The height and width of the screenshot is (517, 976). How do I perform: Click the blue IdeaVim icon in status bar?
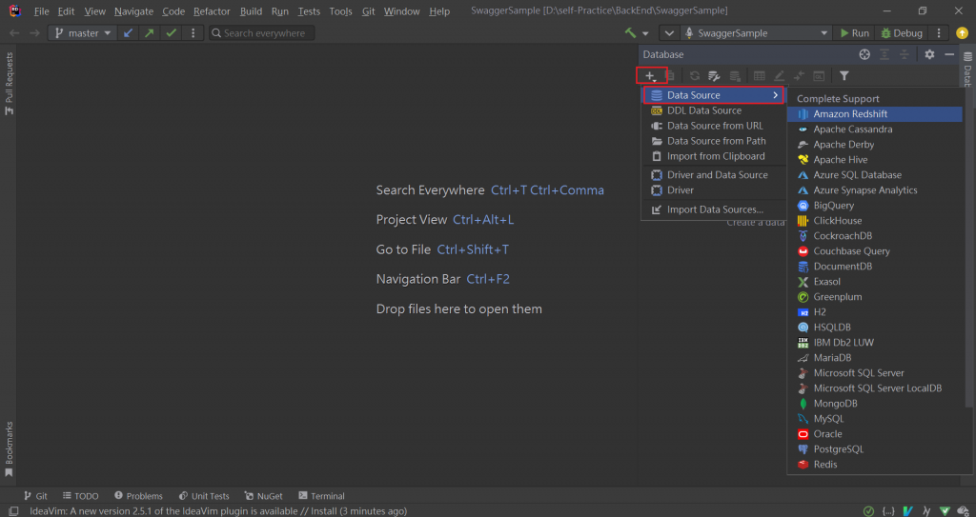click(x=908, y=510)
